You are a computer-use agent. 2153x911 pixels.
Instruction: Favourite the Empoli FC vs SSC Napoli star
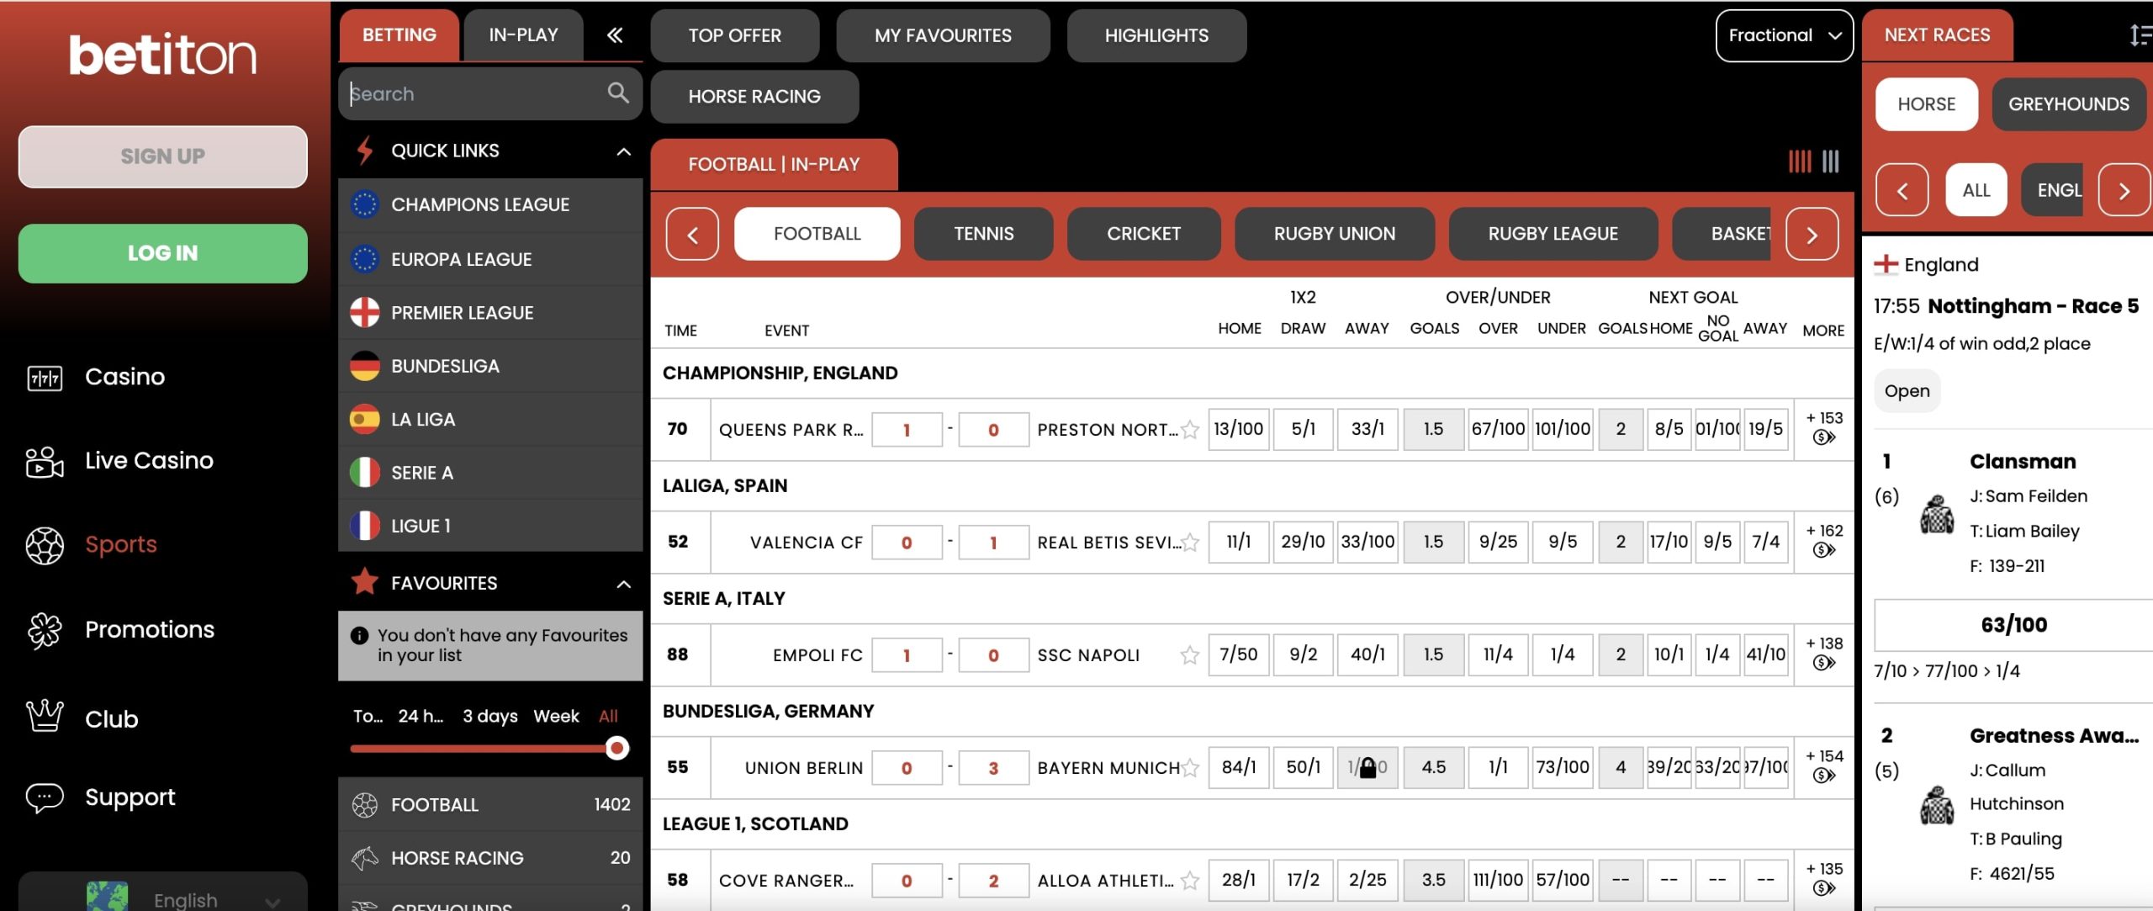pos(1189,655)
